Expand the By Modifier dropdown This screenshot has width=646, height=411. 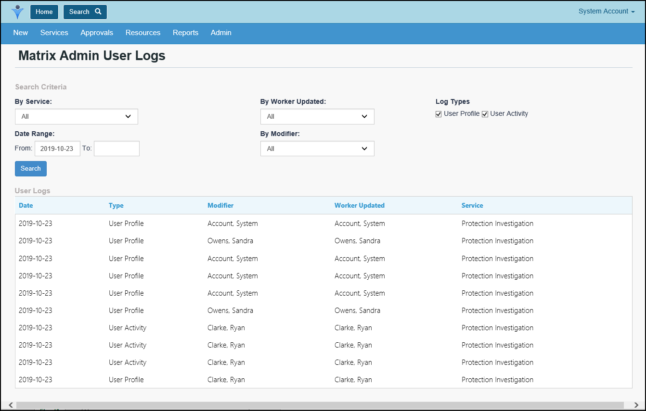(x=317, y=149)
